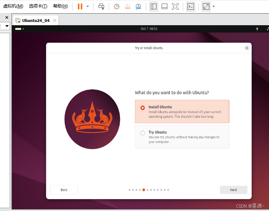Close the library side panel
The image size is (269, 211).
click(7, 18)
